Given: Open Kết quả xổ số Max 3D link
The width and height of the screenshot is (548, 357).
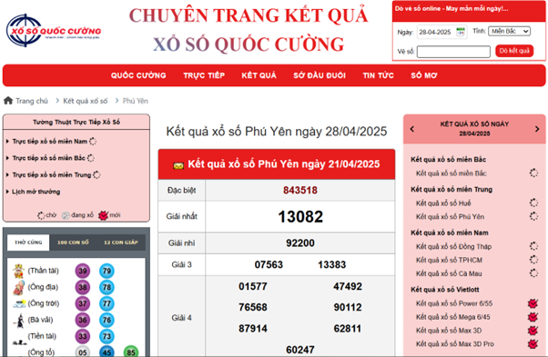Looking at the screenshot, I should pyautogui.click(x=449, y=330).
